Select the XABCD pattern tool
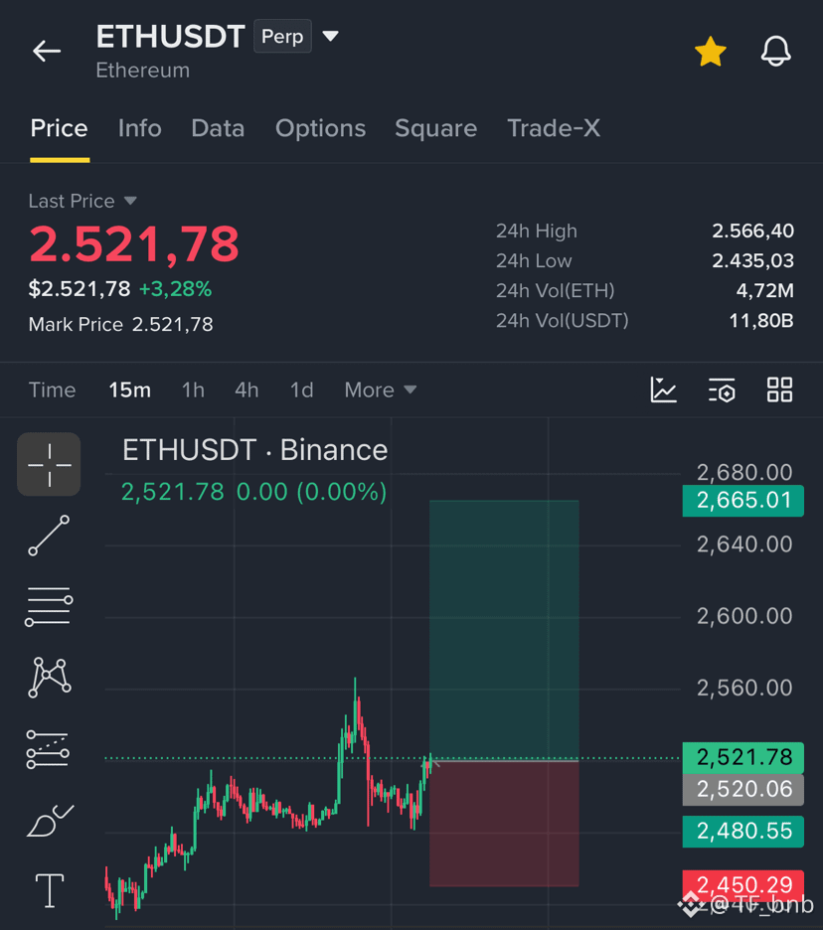Viewport: 823px width, 930px height. pos(50,677)
